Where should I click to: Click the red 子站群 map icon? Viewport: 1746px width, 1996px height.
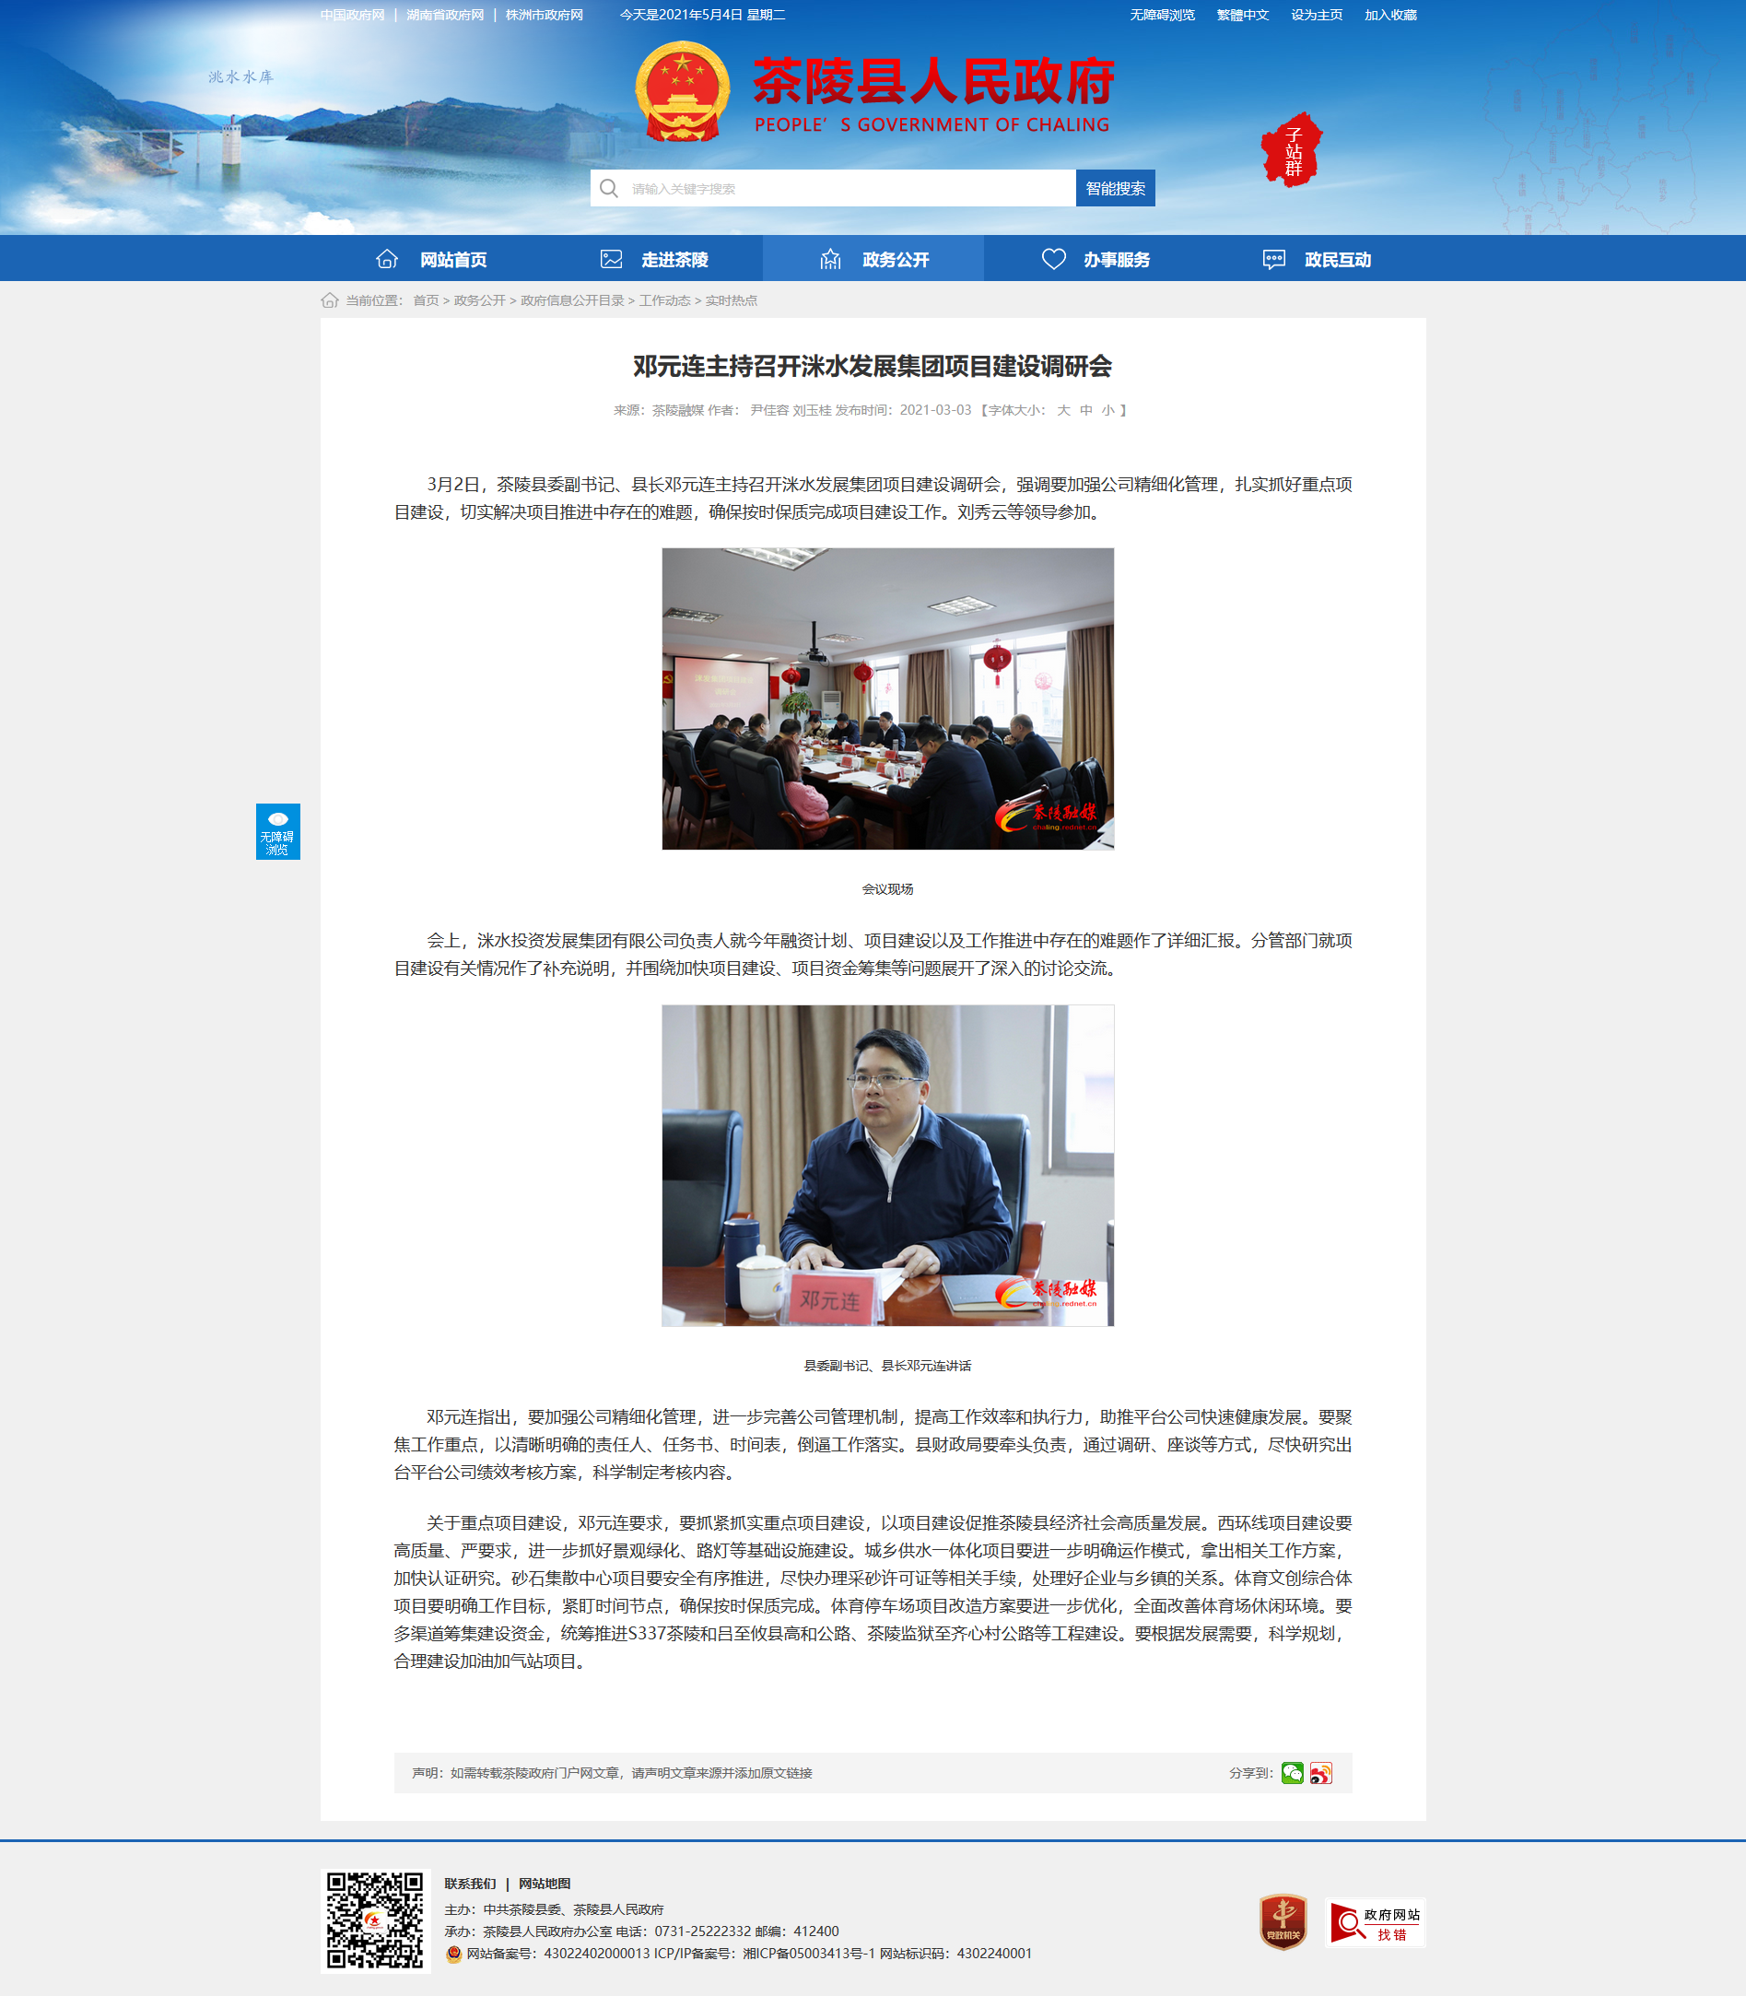coord(1292,150)
